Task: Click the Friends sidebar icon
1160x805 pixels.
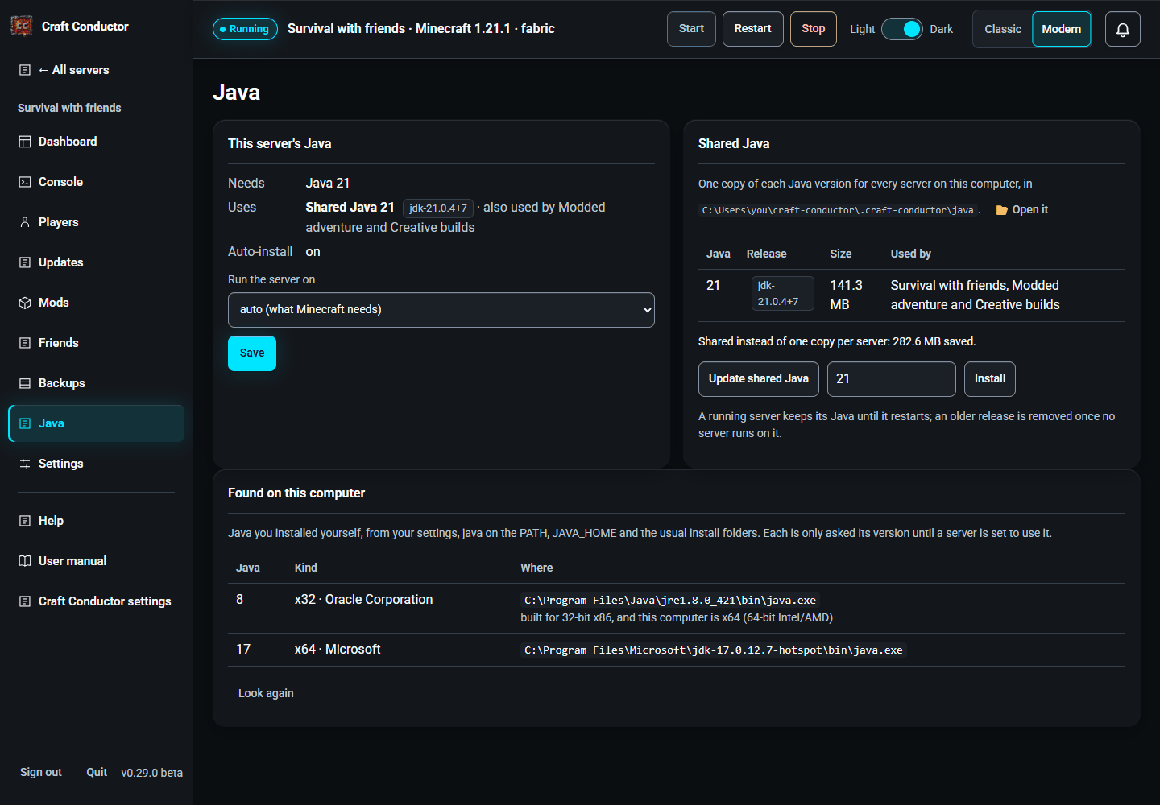Action: coord(25,343)
